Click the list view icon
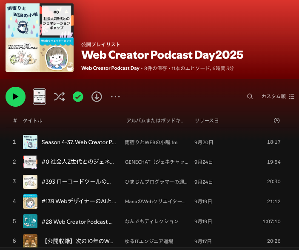This screenshot has width=299, height=250. (292, 96)
